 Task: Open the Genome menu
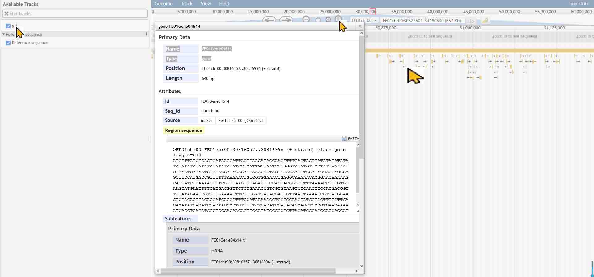[163, 4]
